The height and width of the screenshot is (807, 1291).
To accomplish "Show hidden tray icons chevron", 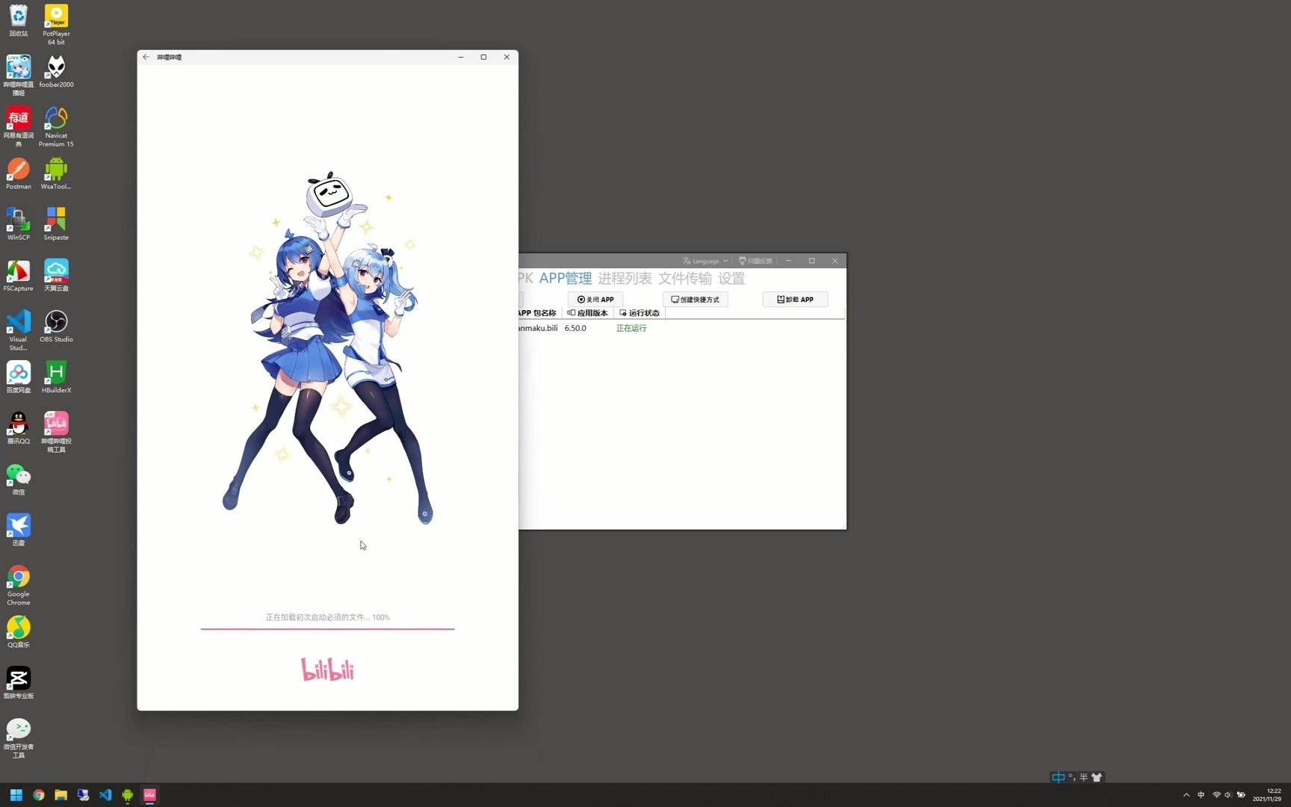I will (x=1186, y=795).
